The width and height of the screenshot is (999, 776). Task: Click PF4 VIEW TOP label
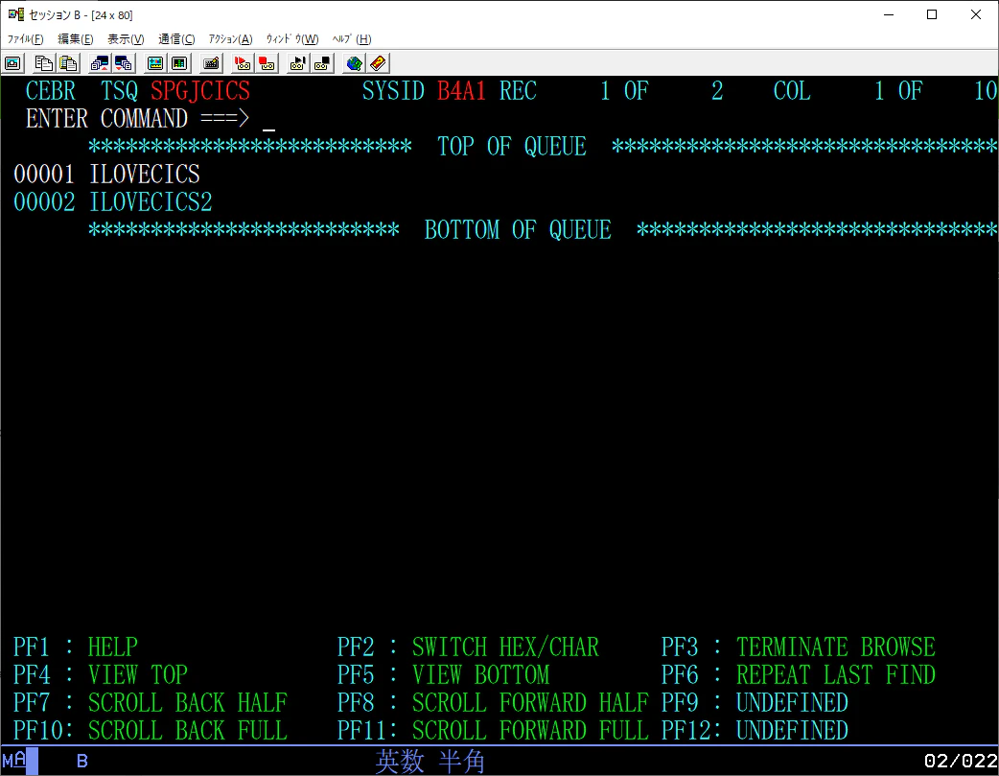[x=100, y=674]
